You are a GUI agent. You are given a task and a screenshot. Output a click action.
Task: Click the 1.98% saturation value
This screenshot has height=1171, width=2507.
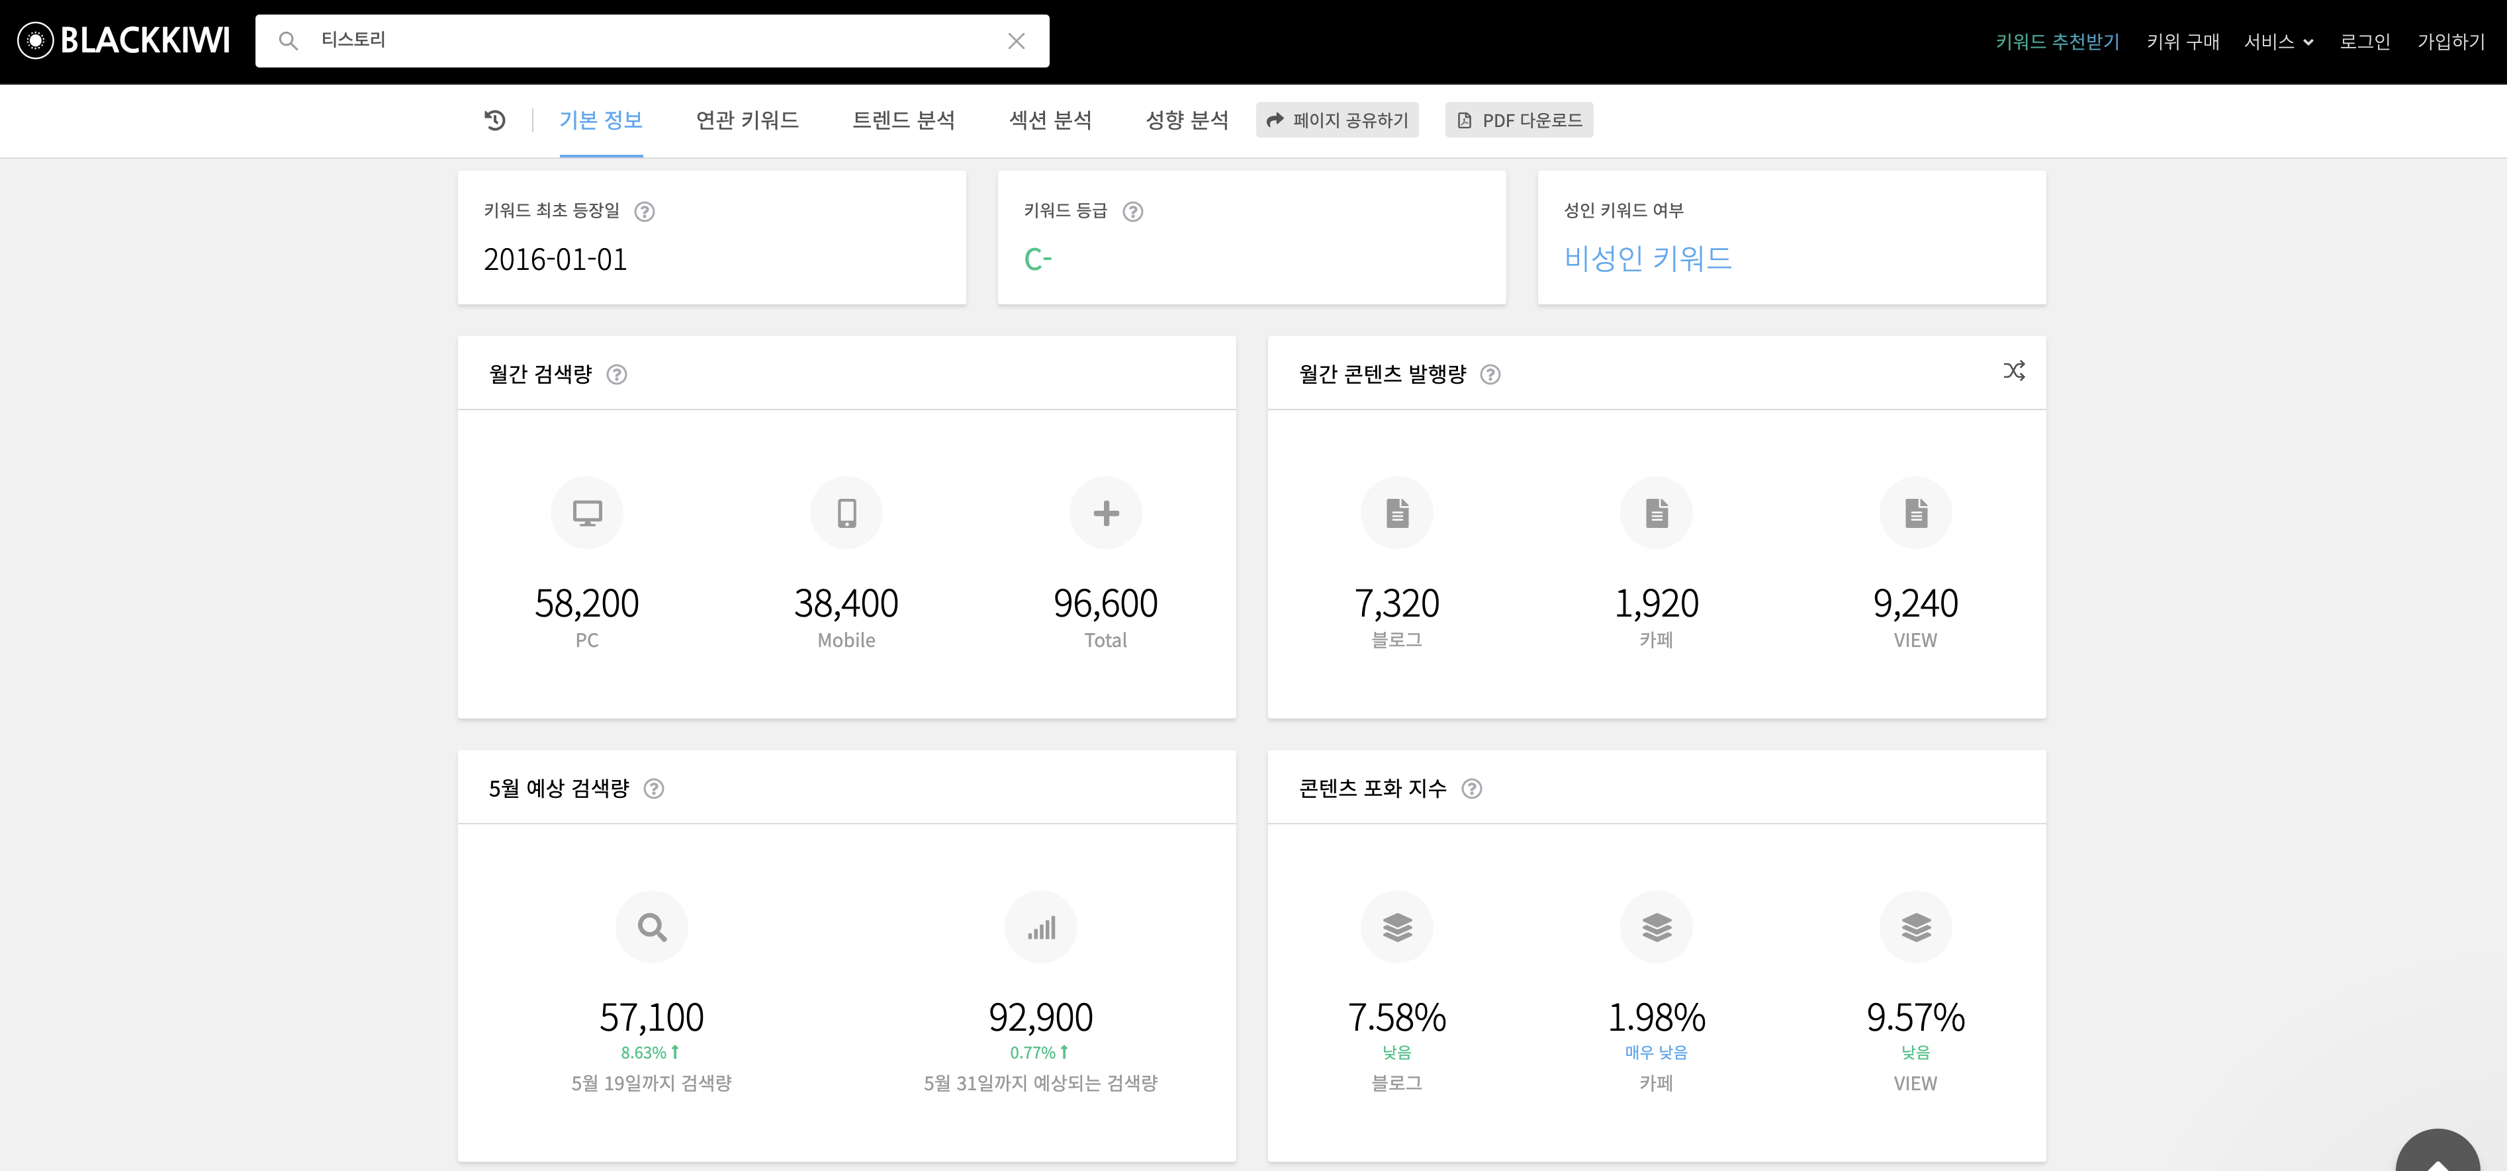pyautogui.click(x=1657, y=1018)
